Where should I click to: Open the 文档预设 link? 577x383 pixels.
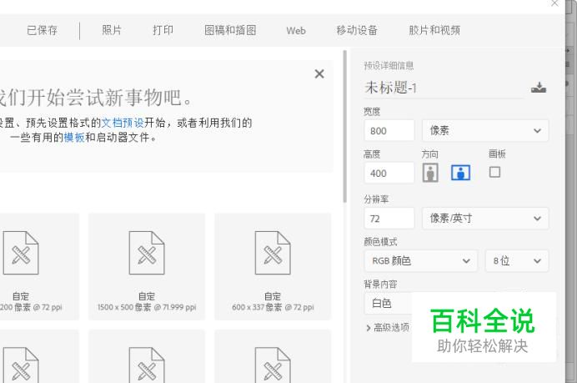[x=123, y=123]
